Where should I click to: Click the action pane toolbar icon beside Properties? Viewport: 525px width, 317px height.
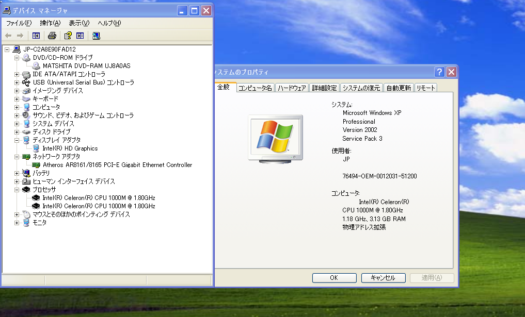pos(80,36)
